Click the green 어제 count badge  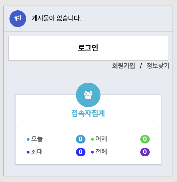[145, 139]
